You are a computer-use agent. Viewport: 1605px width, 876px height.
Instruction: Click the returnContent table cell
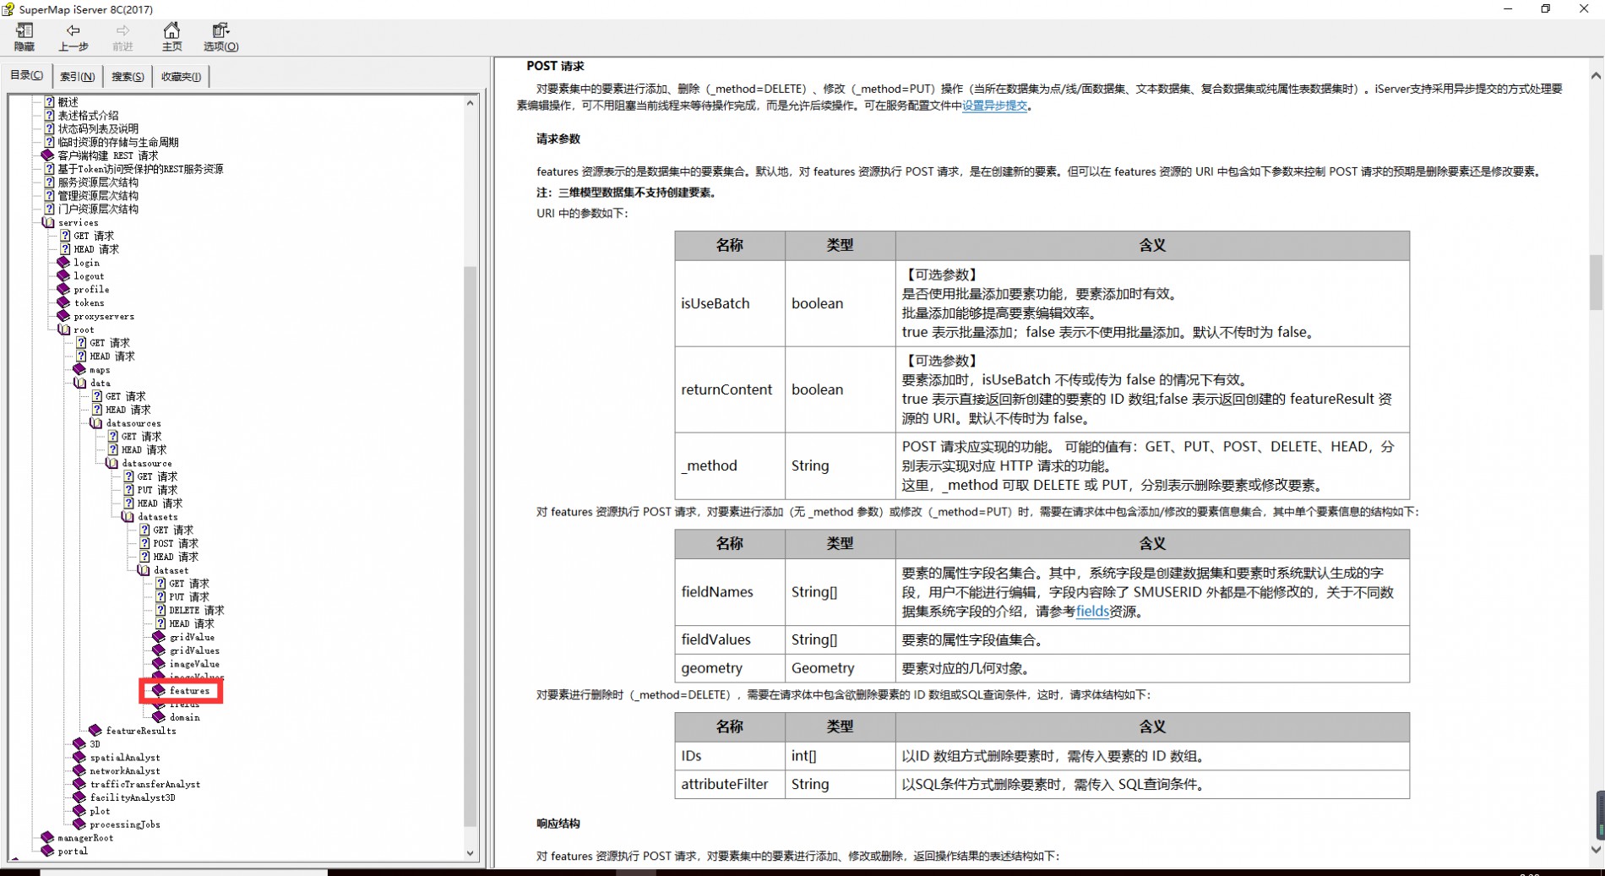click(730, 389)
